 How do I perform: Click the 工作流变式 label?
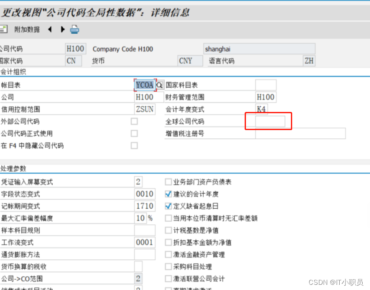pyautogui.click(x=17, y=242)
